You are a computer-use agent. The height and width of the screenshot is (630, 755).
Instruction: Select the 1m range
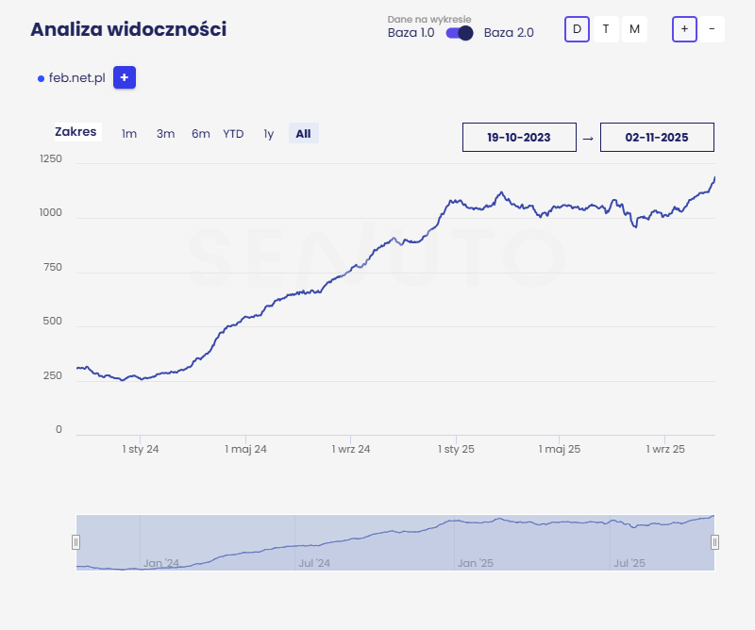(129, 134)
